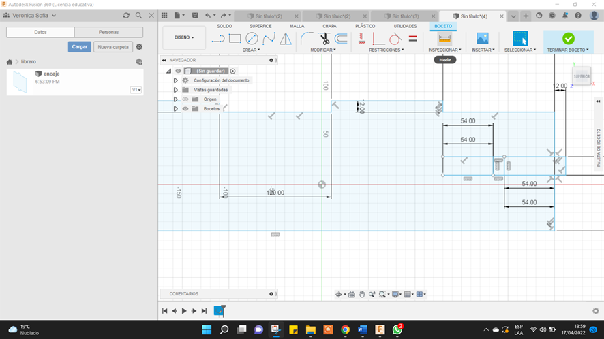This screenshot has width=604, height=339.
Task: Switch to the SÓLIDO tab
Action: coord(224,26)
